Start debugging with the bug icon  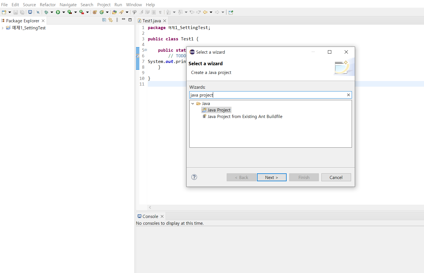pyautogui.click(x=46, y=12)
